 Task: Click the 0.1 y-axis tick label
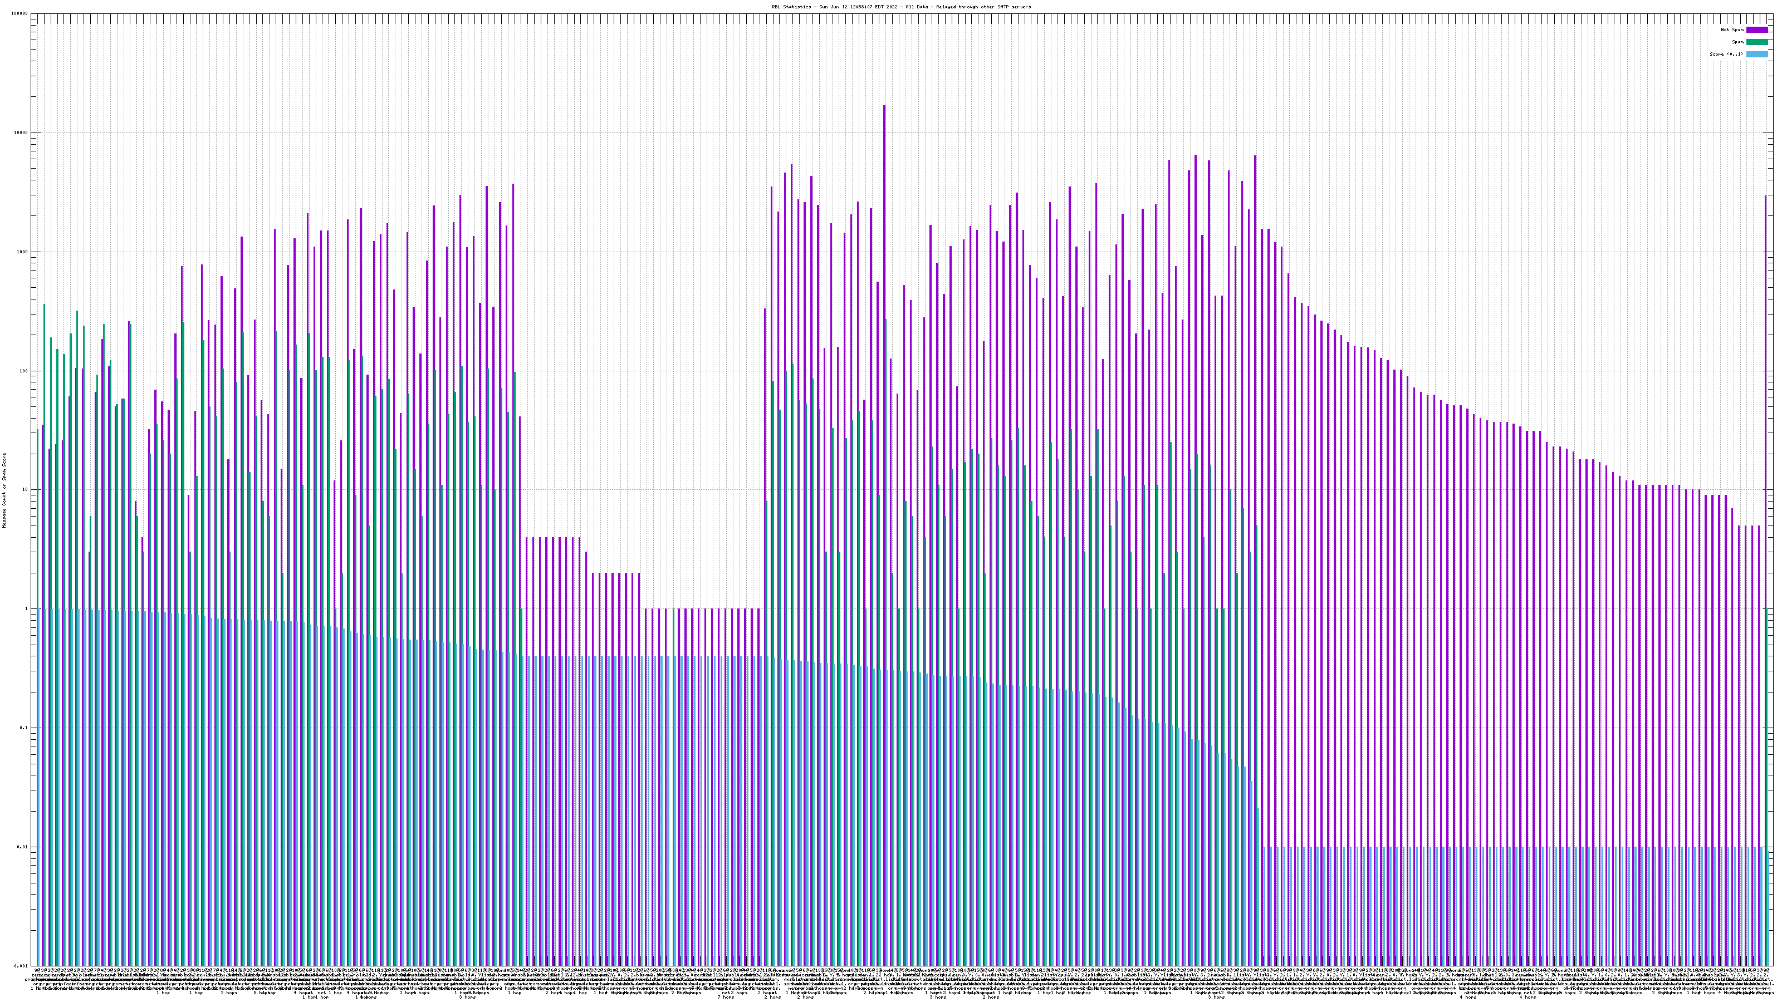[x=23, y=728]
